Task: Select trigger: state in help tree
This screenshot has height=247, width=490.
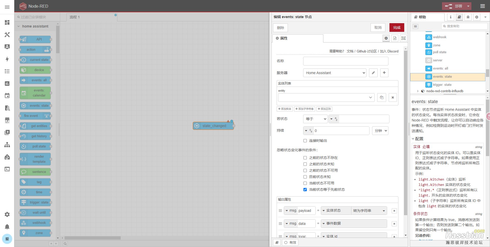Action: pyautogui.click(x=442, y=85)
